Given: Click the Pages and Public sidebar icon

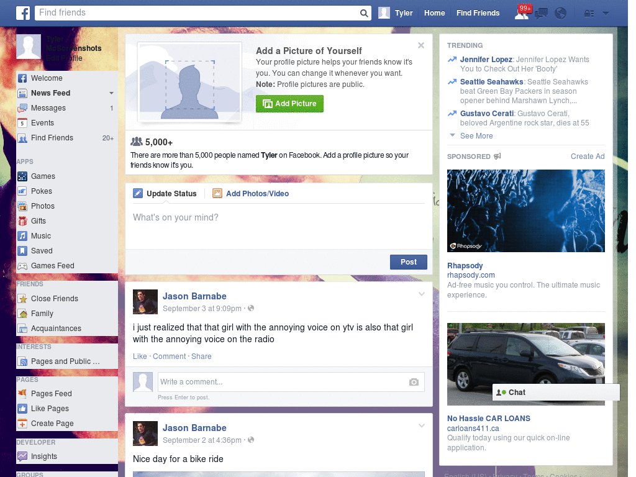Looking at the screenshot, I should 22,361.
